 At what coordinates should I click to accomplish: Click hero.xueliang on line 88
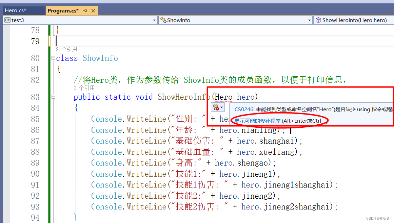click(x=265, y=152)
